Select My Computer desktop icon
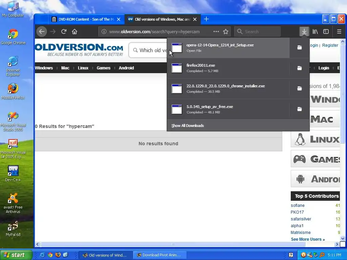 13,9
